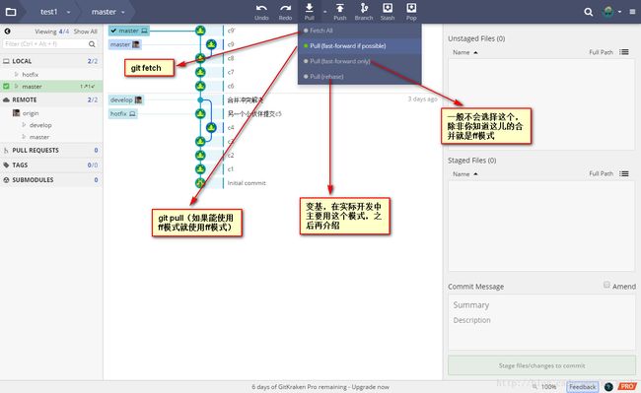Click the develop branch label in graph
The image size is (641, 393).
pyautogui.click(x=126, y=99)
